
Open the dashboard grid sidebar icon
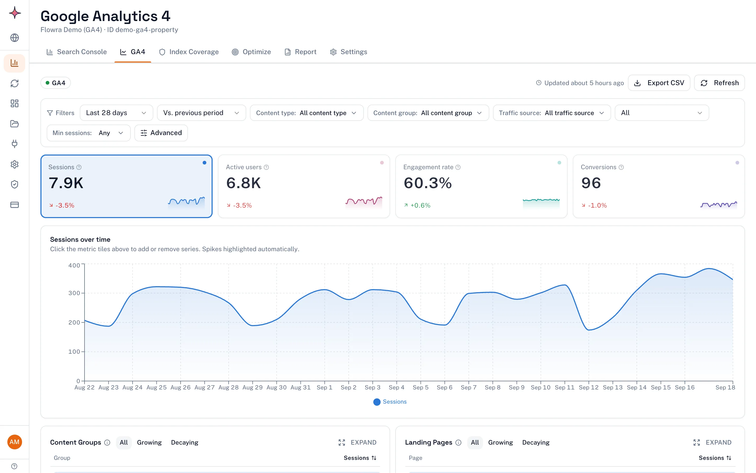(15, 104)
